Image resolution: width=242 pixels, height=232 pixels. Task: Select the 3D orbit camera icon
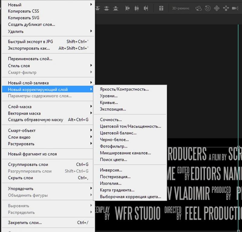198,8
